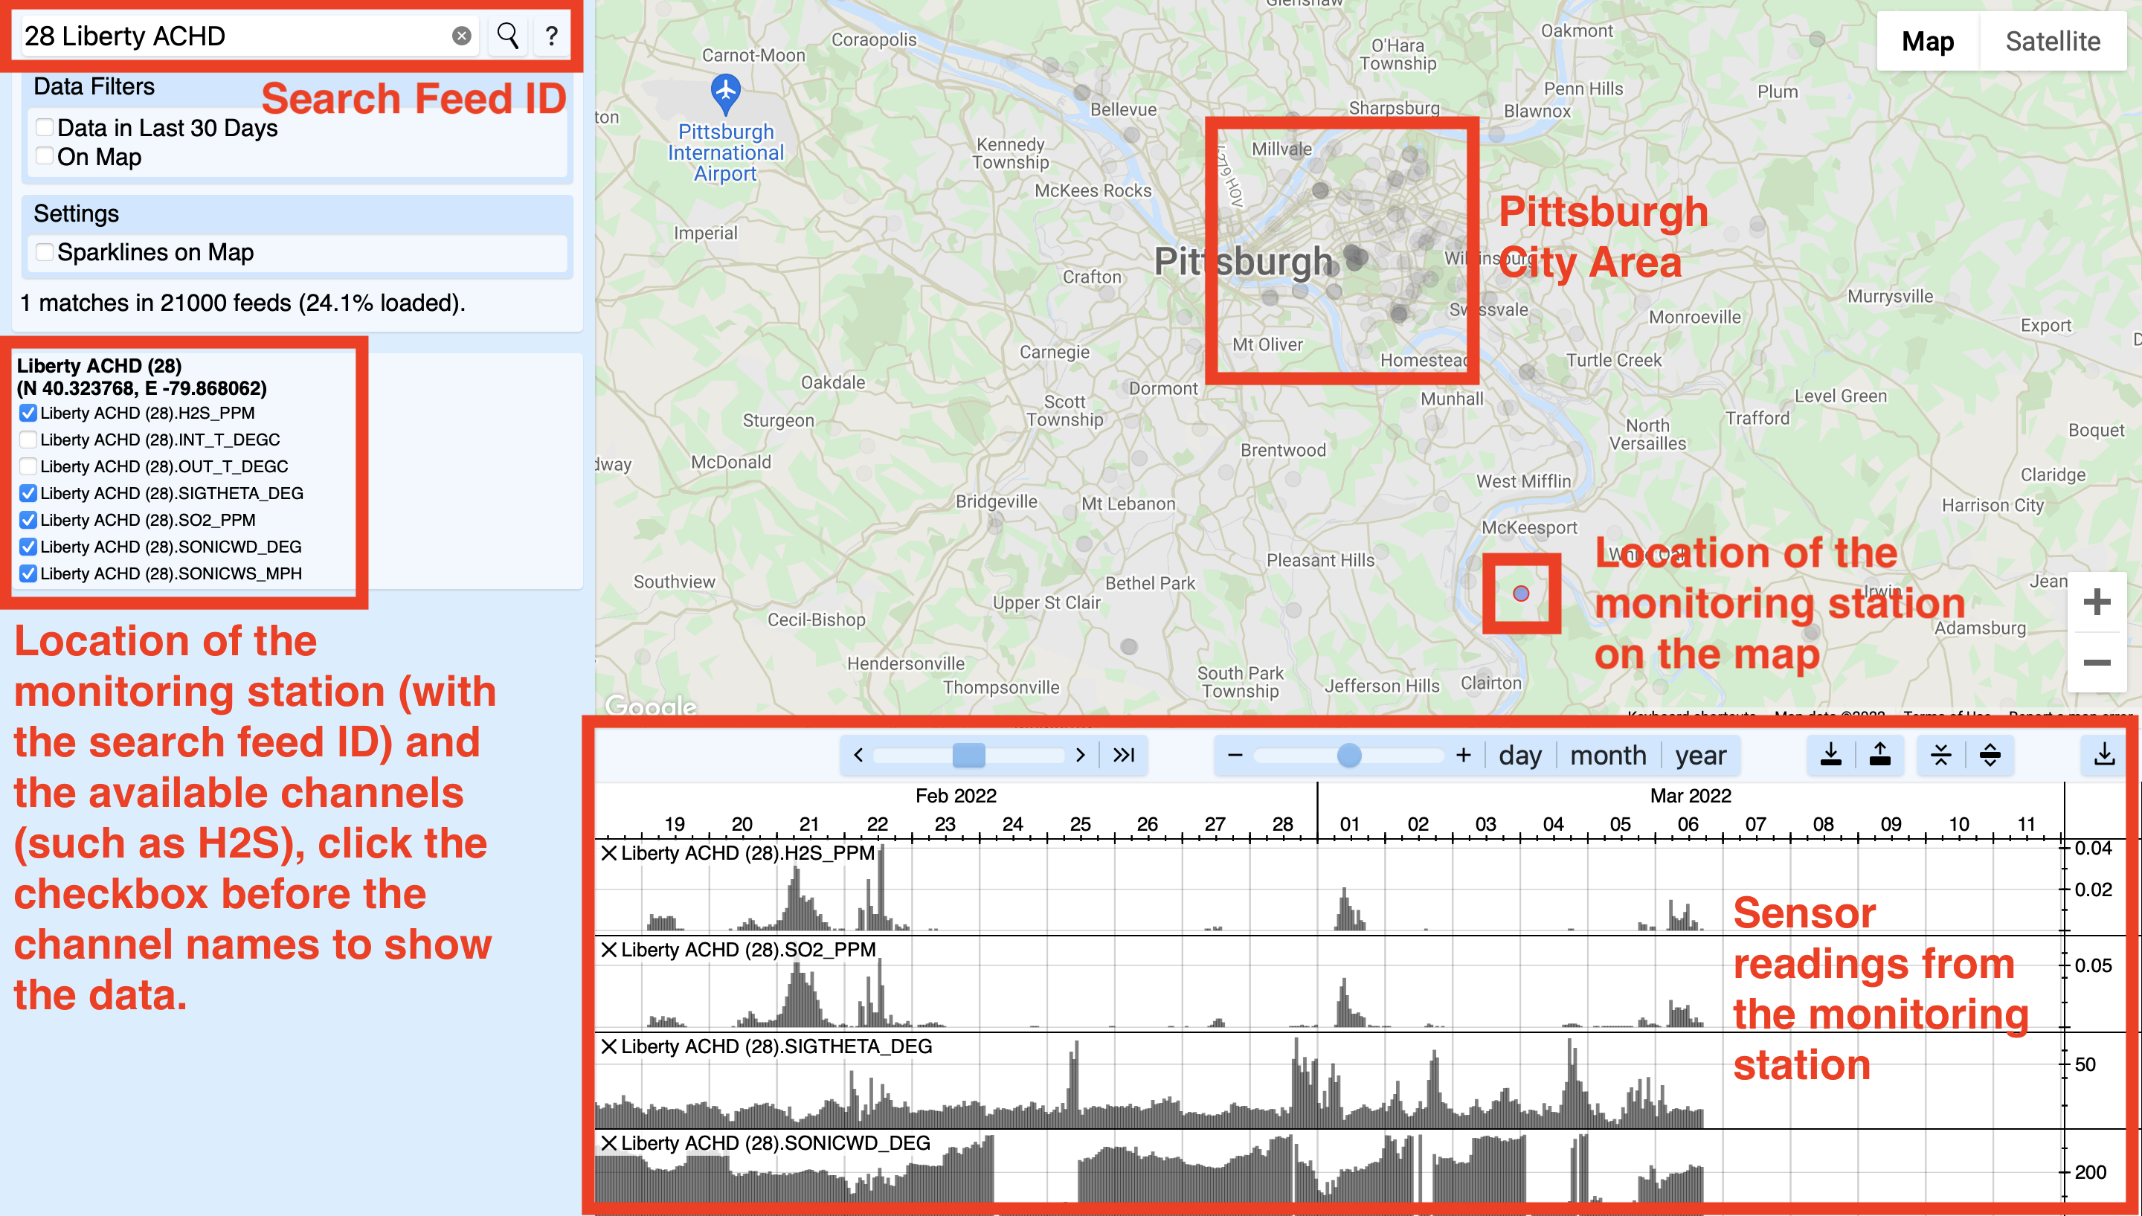Set time scale to day
This screenshot has width=2142, height=1216.
point(1520,755)
